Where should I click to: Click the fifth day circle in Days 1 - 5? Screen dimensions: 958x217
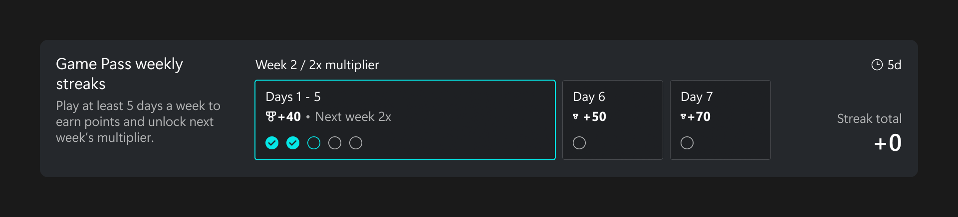(356, 143)
